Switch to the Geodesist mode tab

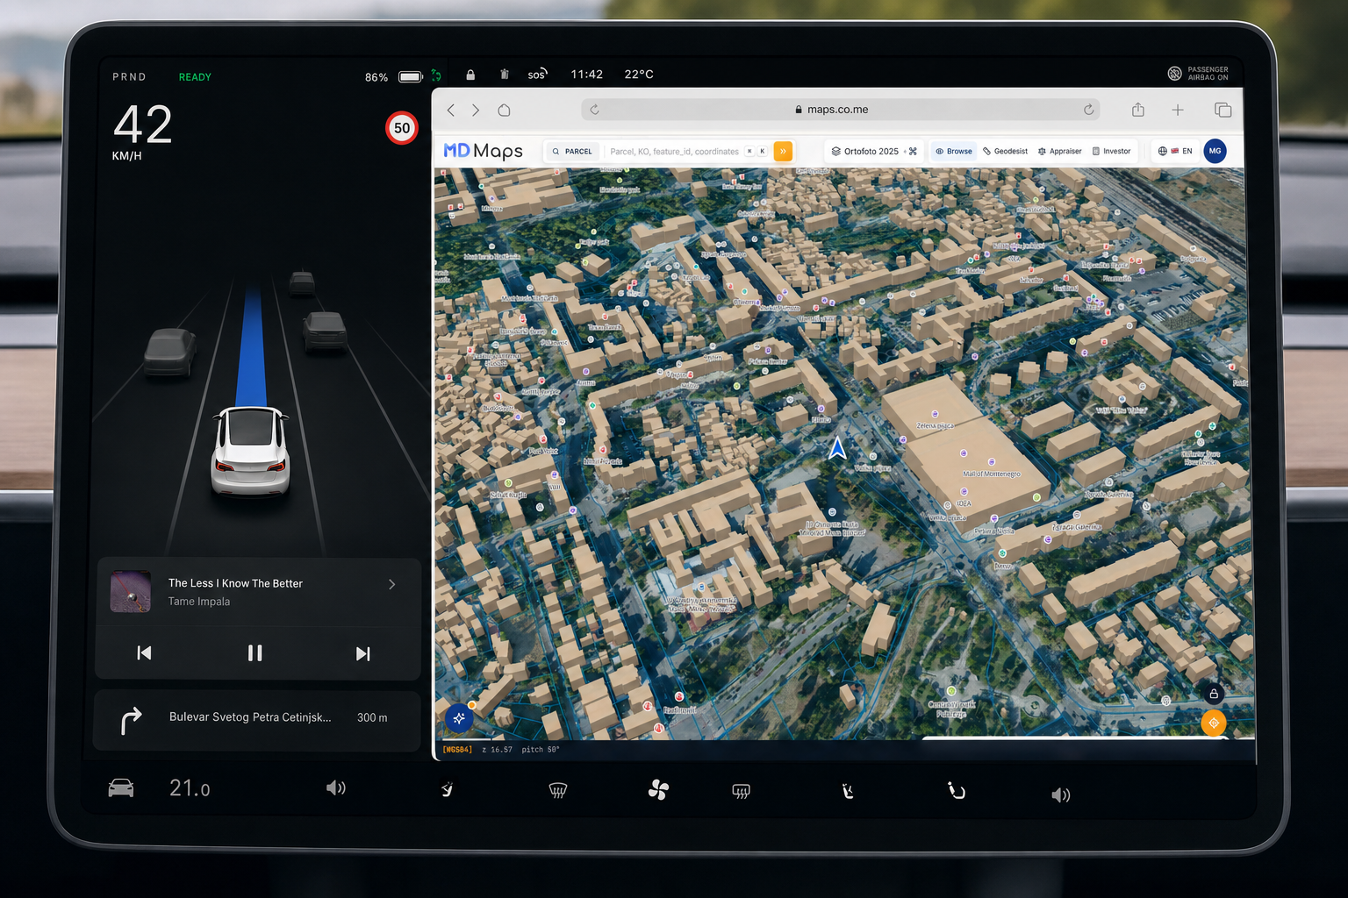click(x=1006, y=151)
